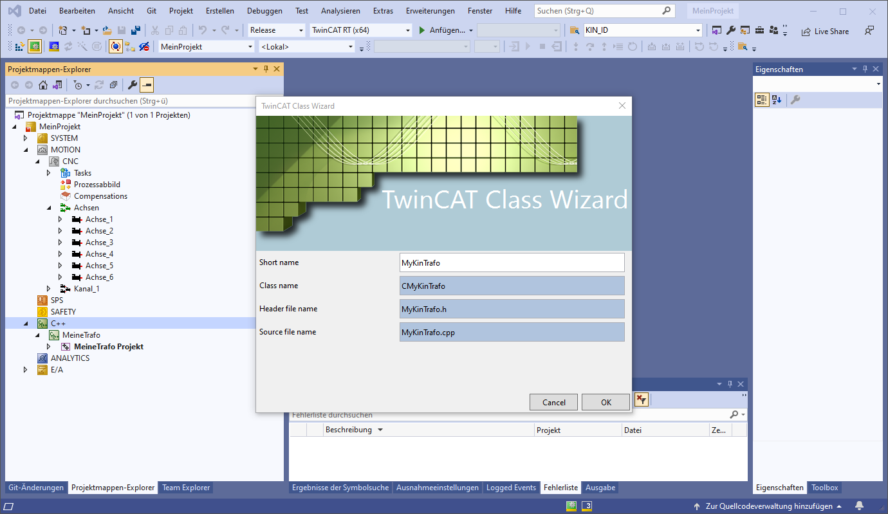Expand the E/A tree node
This screenshot has width=888, height=514.
pos(26,370)
